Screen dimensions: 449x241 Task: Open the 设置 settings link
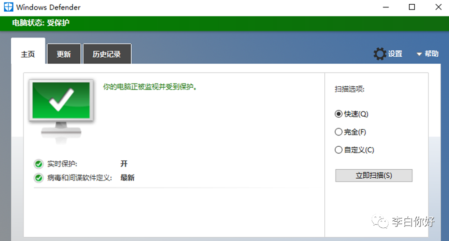point(395,54)
